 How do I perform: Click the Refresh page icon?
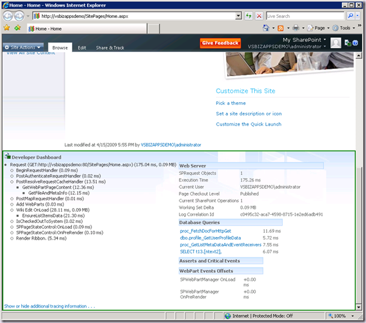click(249, 16)
